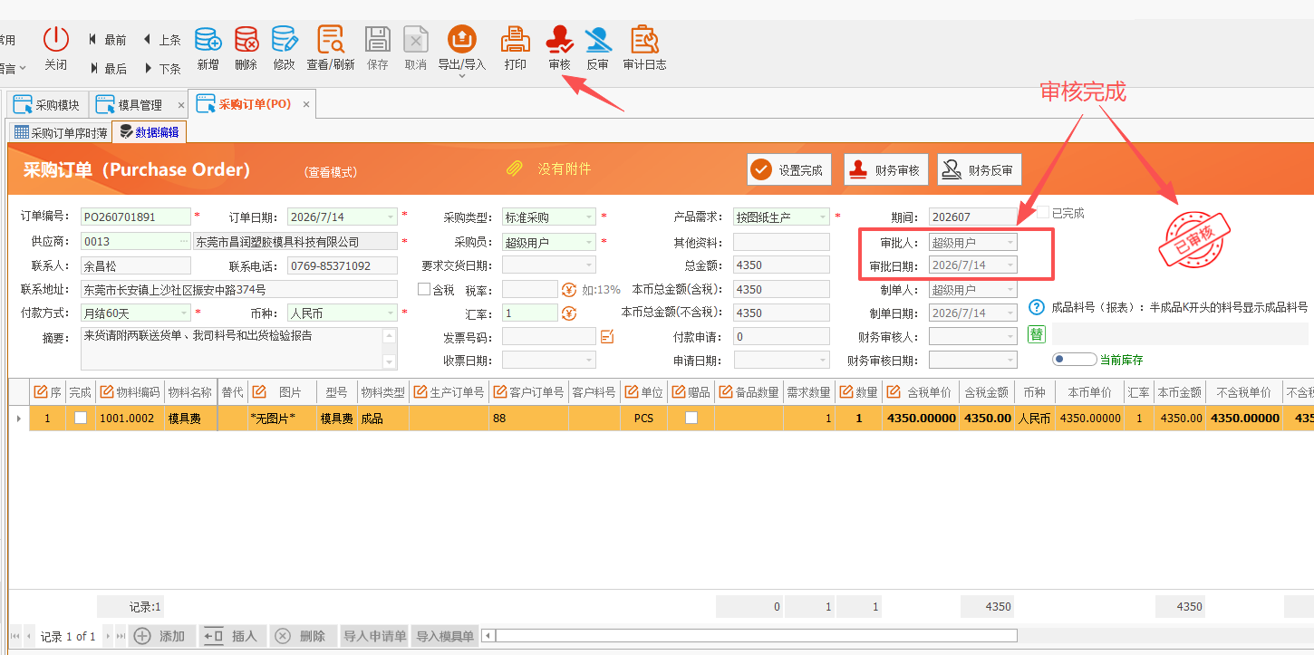Click the edit icon beside 发票号码
This screenshot has height=655, width=1314.
point(607,337)
